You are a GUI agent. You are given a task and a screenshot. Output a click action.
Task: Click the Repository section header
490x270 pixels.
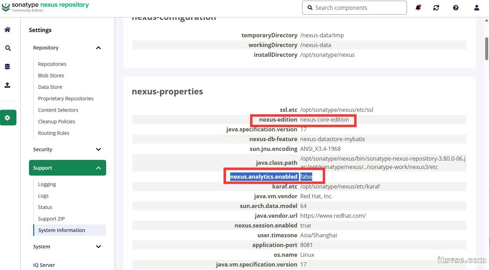[x=67, y=48]
